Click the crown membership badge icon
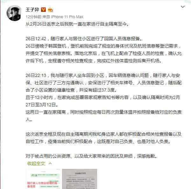 (x=50, y=10)
